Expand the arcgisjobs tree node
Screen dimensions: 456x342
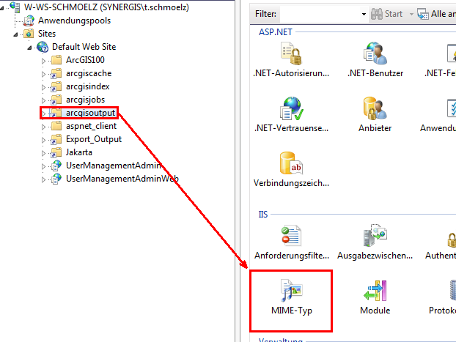pos(43,100)
